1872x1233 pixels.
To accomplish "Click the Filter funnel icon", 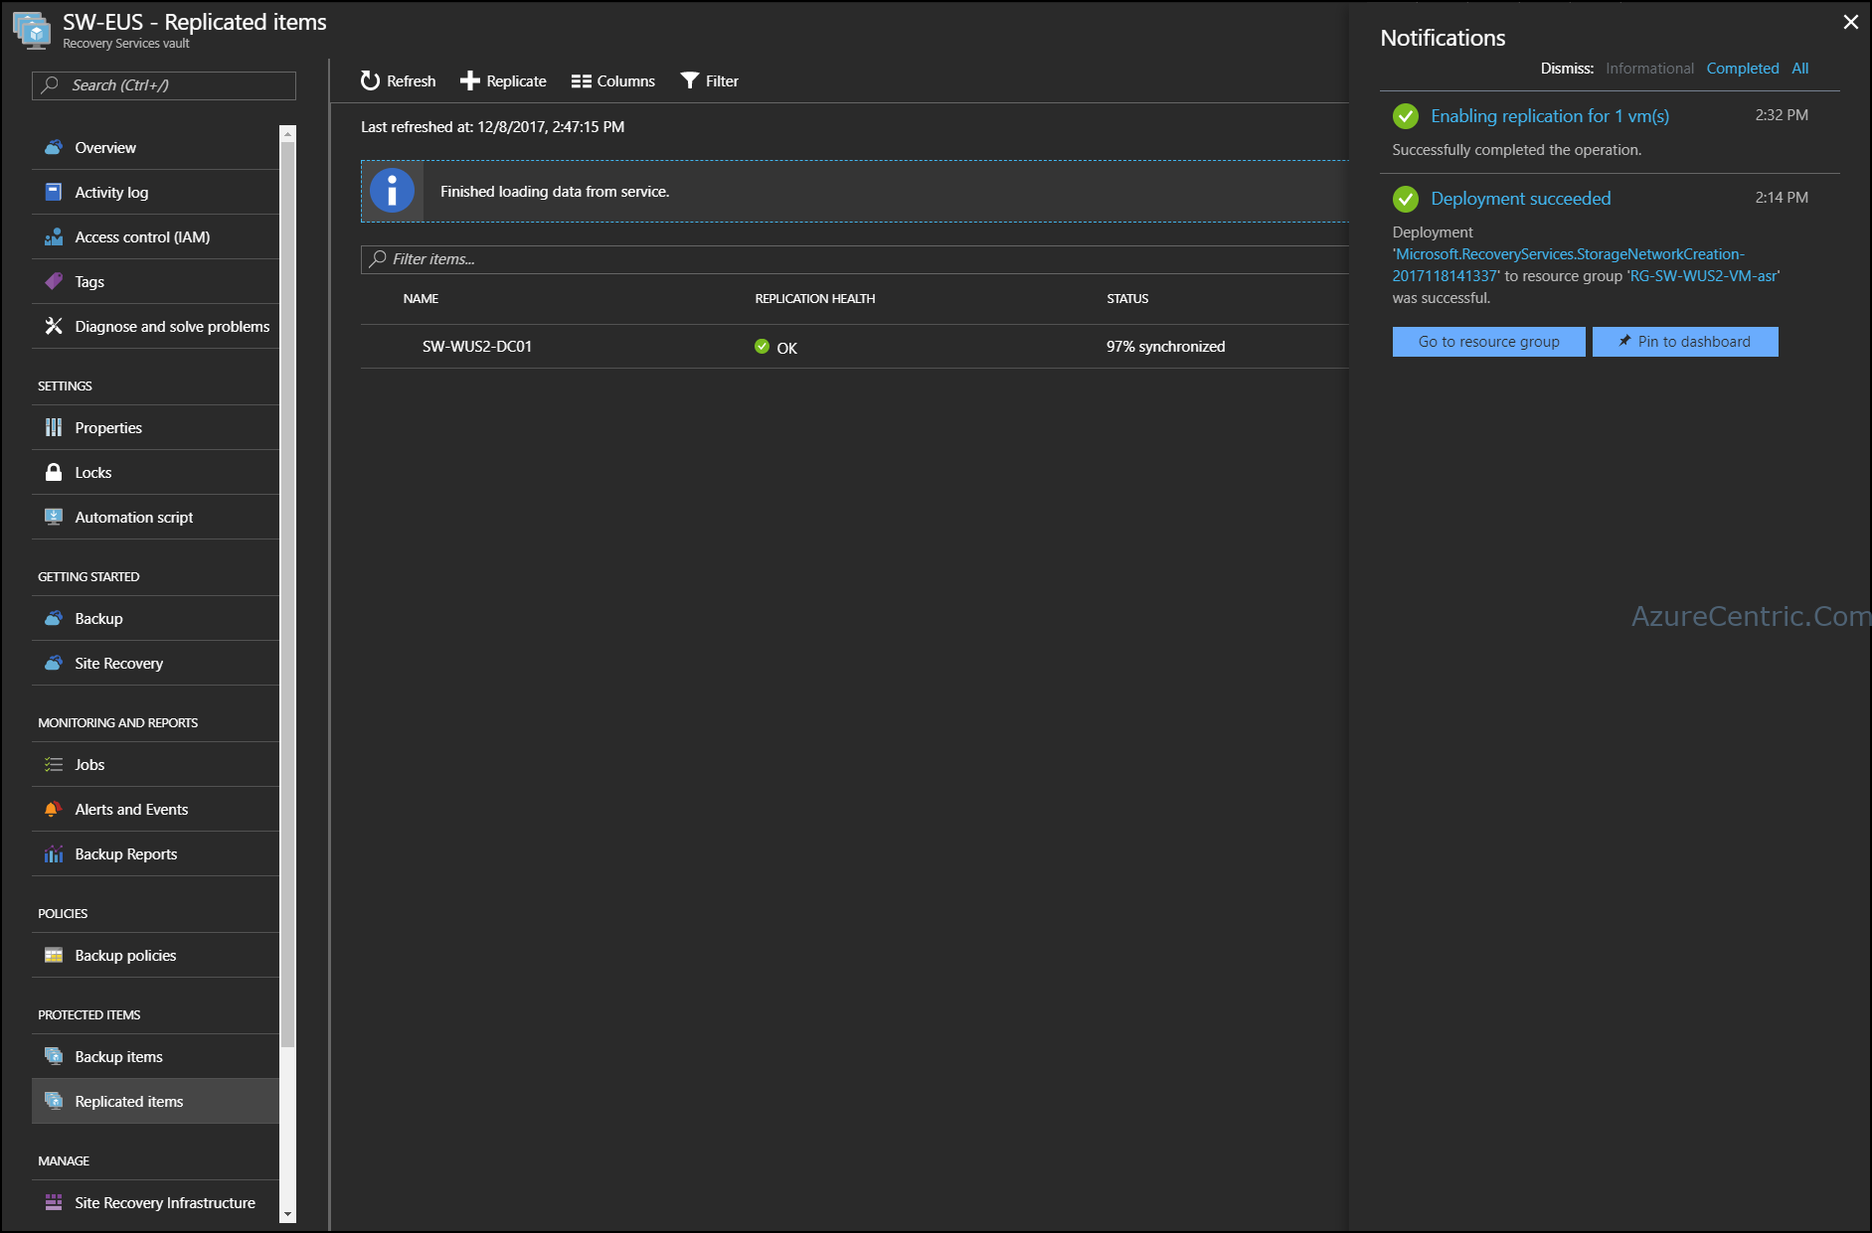I will click(689, 80).
